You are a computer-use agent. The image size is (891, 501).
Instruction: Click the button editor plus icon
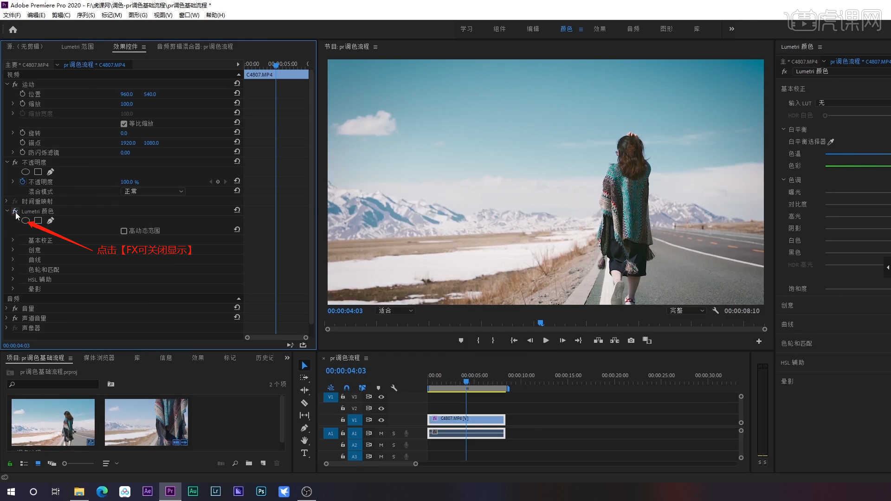pyautogui.click(x=759, y=341)
